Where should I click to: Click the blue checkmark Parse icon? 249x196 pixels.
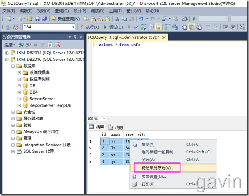(x=136, y=27)
